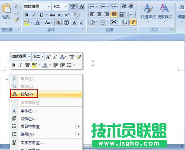
Task: Open the 段落 Paragraph dialog launcher
Action: tap(135, 29)
